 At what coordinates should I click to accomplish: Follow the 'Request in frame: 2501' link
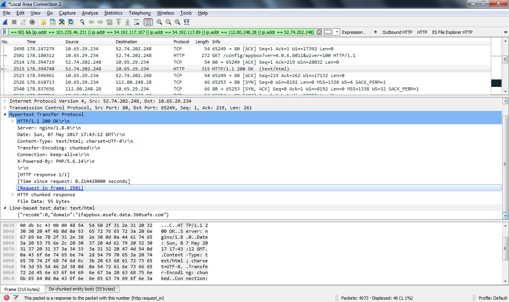50,188
